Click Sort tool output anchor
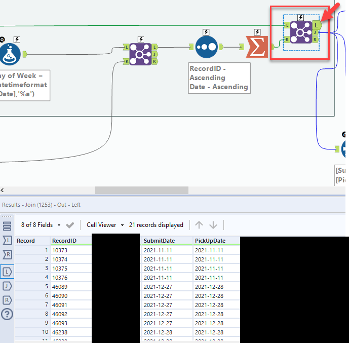 (x=221, y=47)
